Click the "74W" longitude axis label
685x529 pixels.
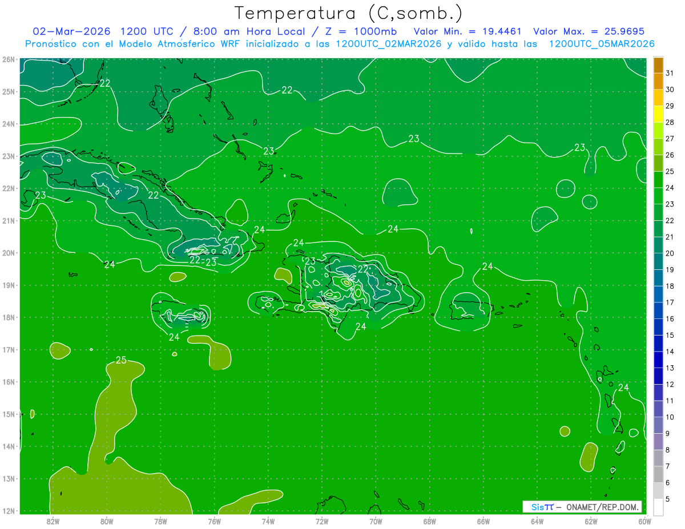point(268,521)
